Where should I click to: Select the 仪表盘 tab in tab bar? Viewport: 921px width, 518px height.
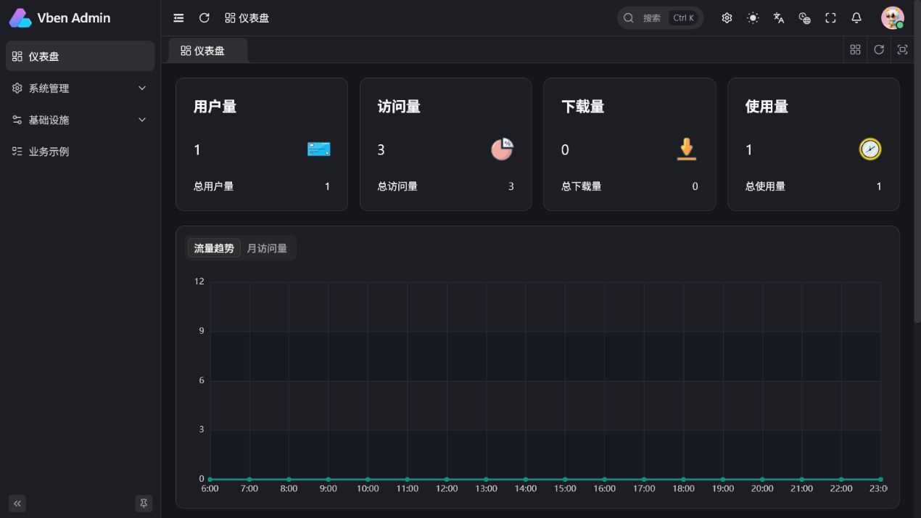click(x=208, y=51)
